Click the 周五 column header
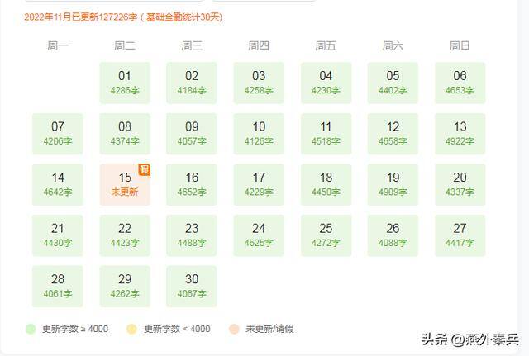Image resolution: width=529 pixels, height=356 pixels. pos(326,45)
